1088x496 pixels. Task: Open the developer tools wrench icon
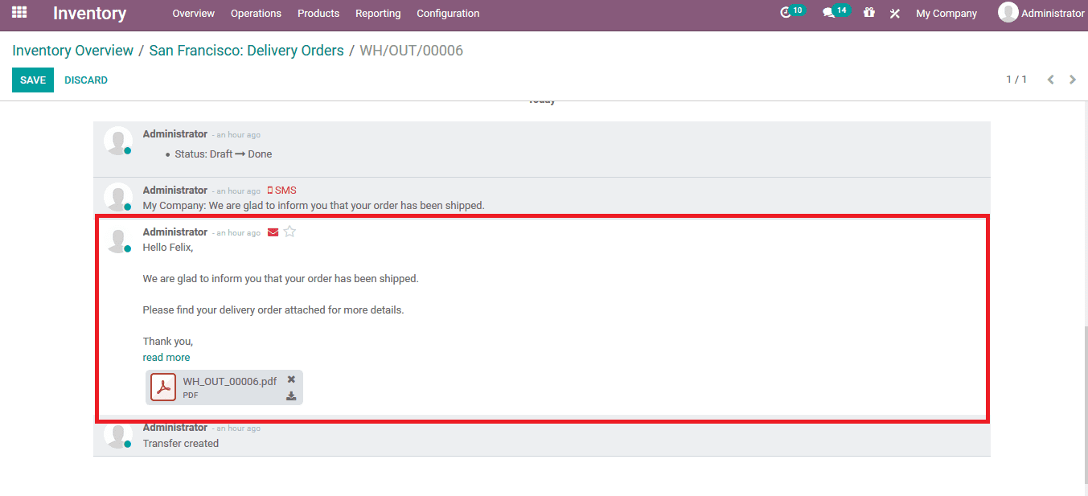(895, 13)
